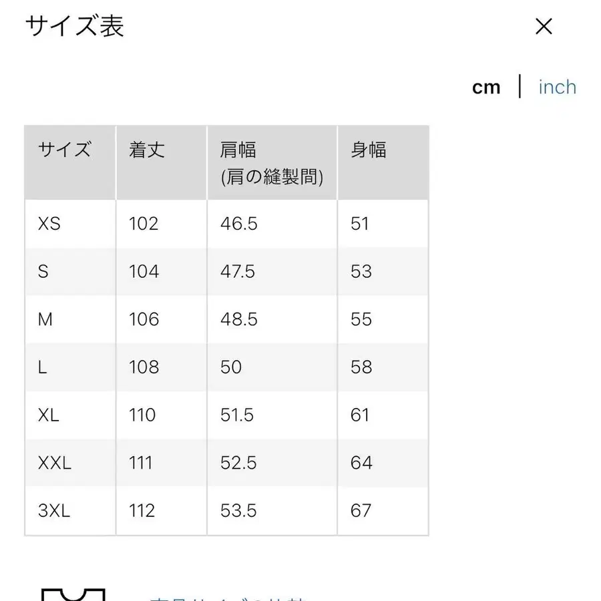Viewport: 601px width, 601px height.
Task: Click the 肩幅 column header
Action: click(237, 150)
